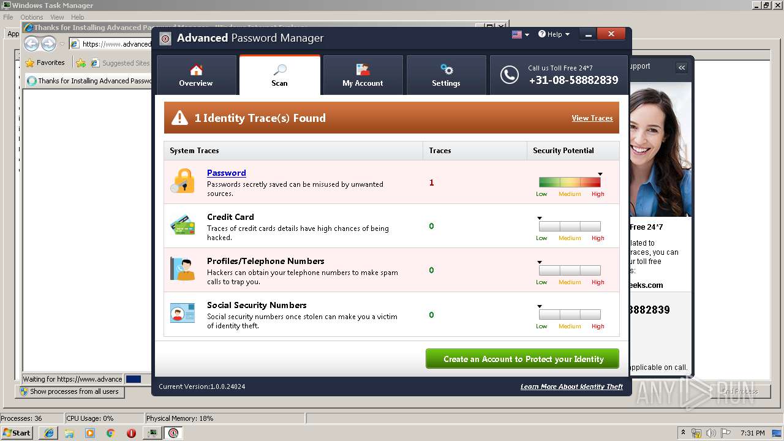Click the Password trace count of 1
The height and width of the screenshot is (441, 784).
pyautogui.click(x=431, y=183)
